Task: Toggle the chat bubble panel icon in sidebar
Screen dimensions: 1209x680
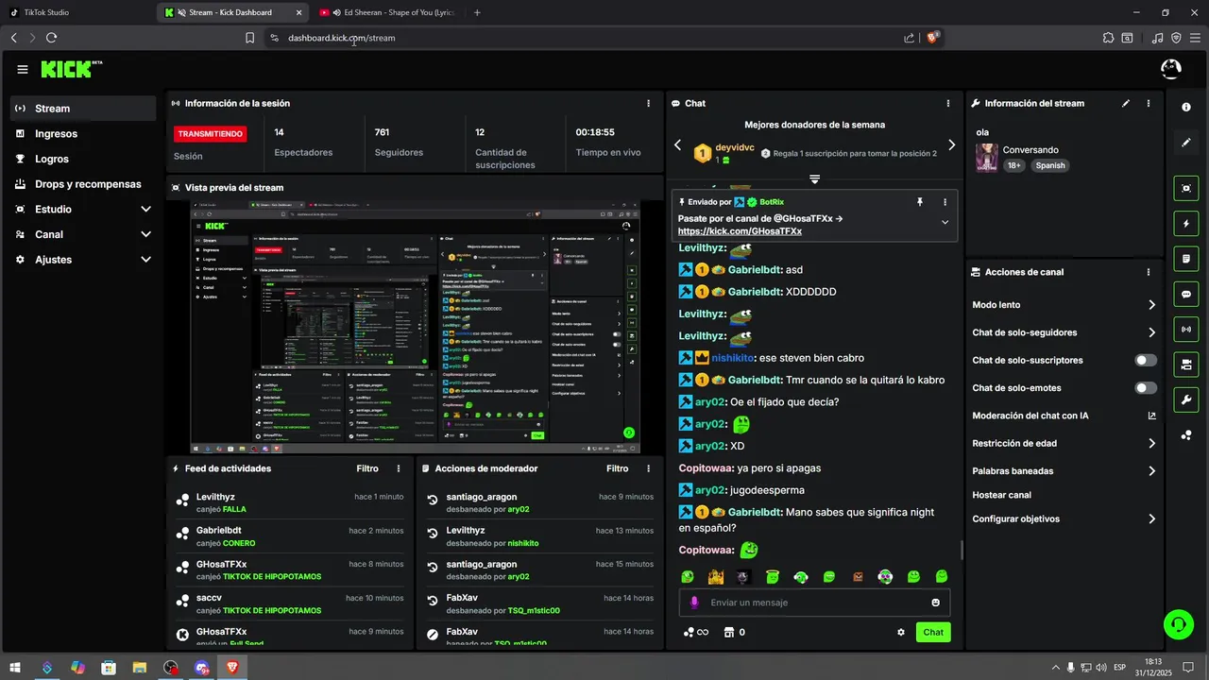Action: 1186,294
